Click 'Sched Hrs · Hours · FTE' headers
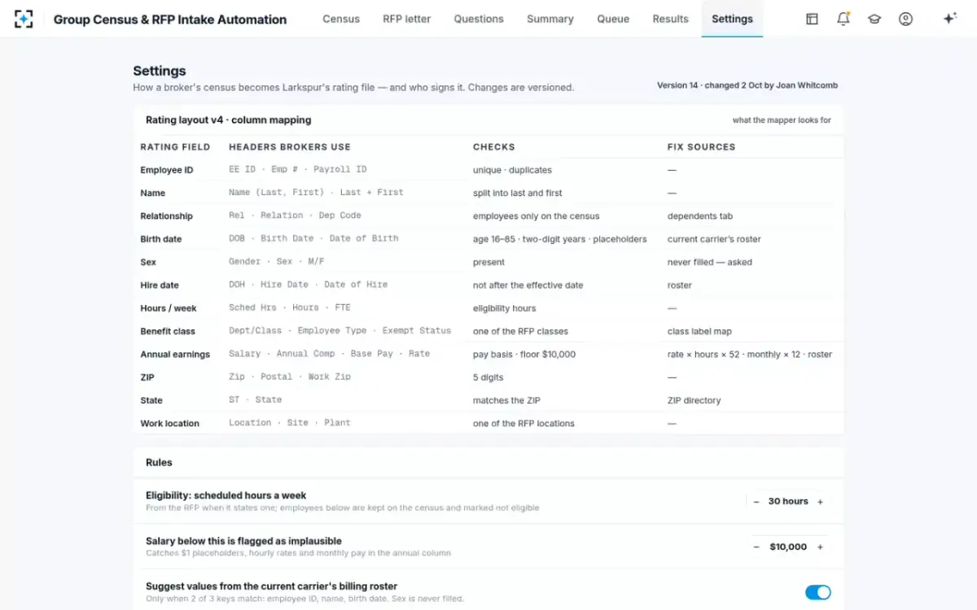Screen dimensions: 977x610 290,307
